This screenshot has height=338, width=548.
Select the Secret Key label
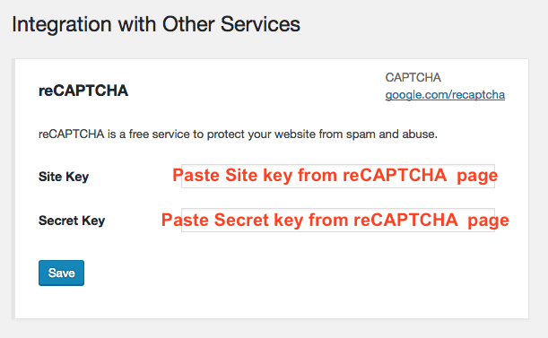tap(72, 221)
